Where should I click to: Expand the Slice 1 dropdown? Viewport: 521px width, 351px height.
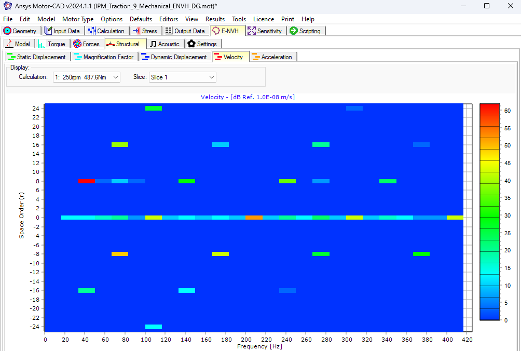click(x=183, y=76)
